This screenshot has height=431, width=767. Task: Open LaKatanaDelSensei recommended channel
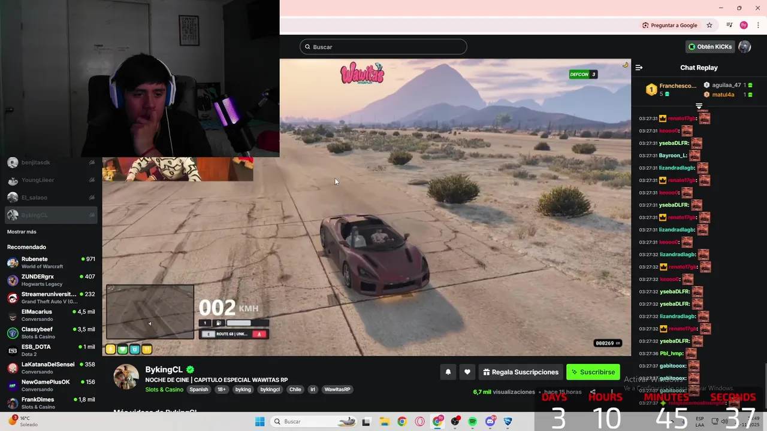51,368
